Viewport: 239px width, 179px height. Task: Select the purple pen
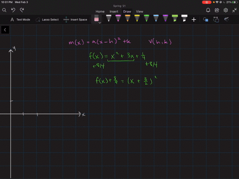point(165,18)
